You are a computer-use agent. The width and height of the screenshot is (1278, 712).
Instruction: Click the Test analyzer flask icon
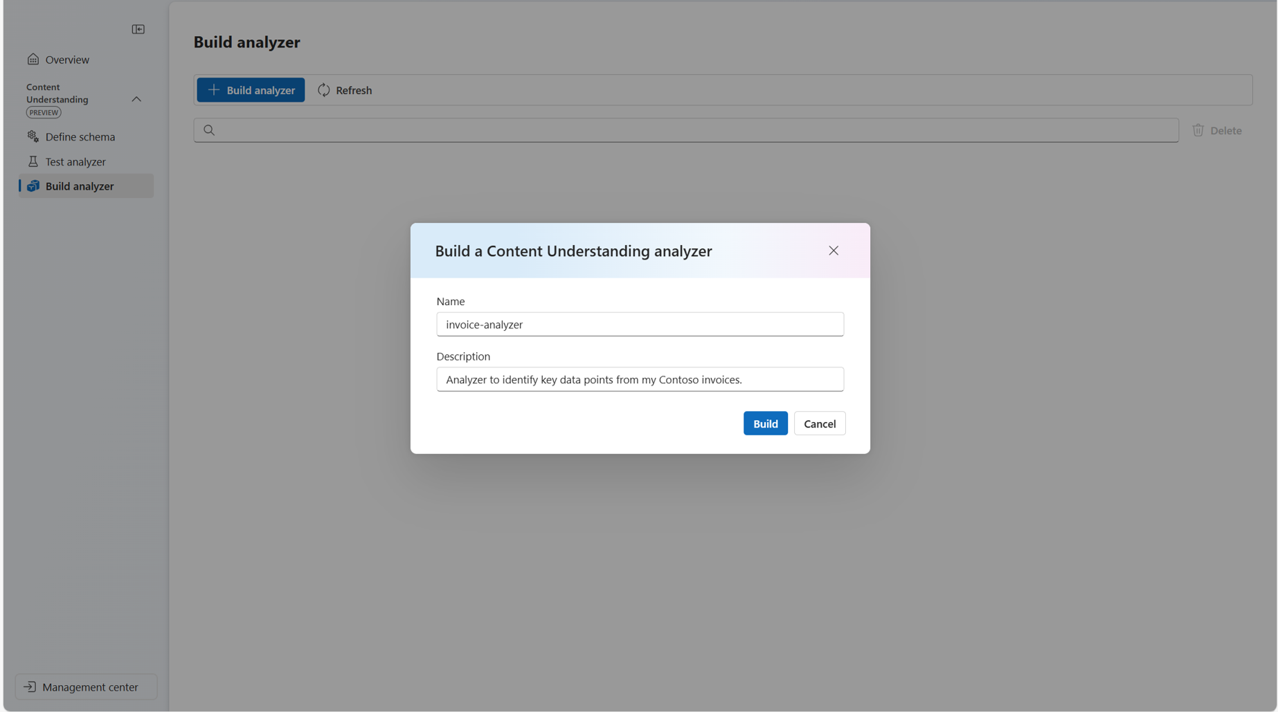[33, 161]
